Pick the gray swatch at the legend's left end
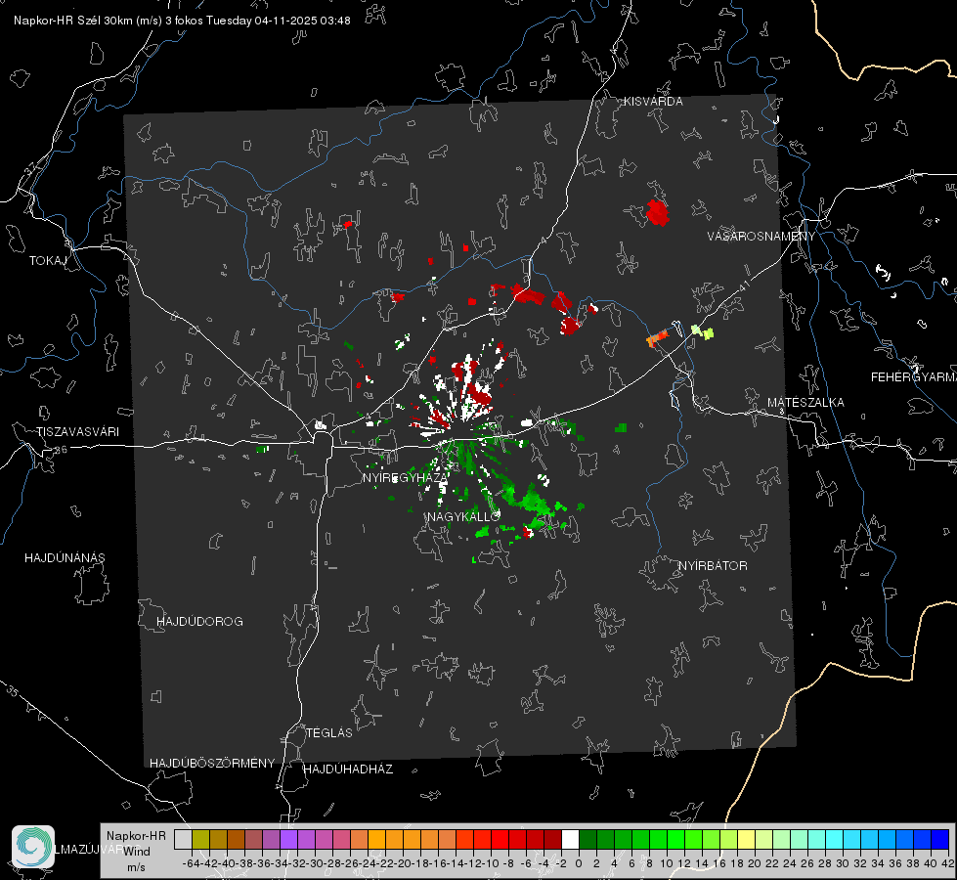957x880 pixels. pyautogui.click(x=183, y=839)
